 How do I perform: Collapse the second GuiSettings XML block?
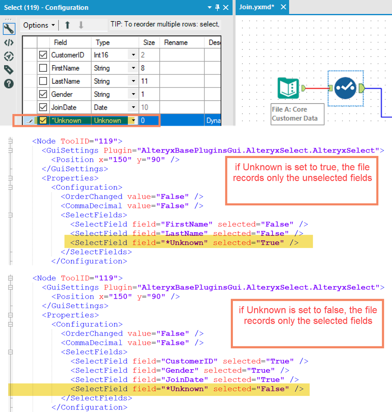pyautogui.click(x=10, y=287)
